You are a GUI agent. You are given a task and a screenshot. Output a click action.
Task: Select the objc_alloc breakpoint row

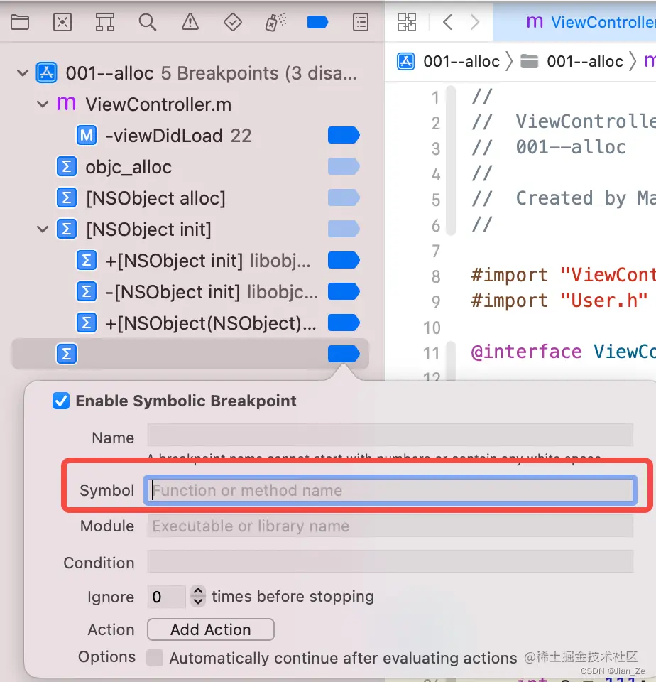[x=190, y=166]
